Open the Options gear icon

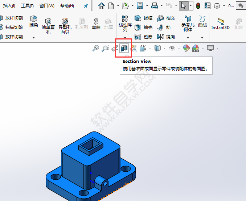[x=217, y=6]
